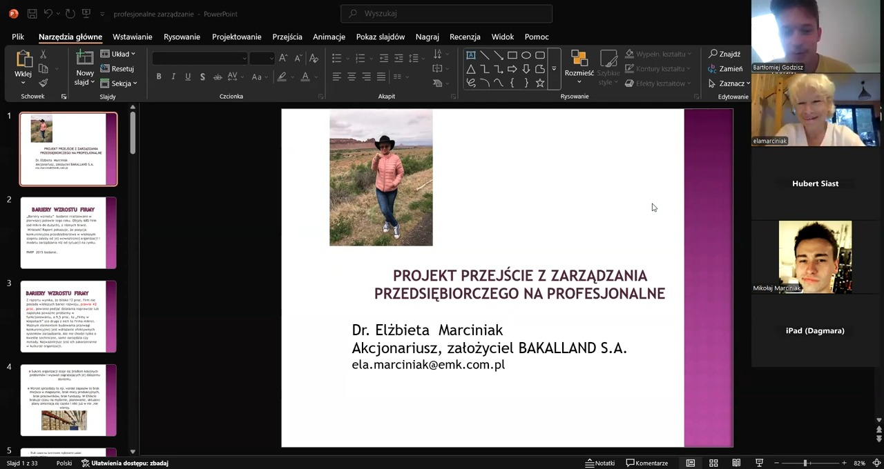Switch to Slide Sorter view
Image resolution: width=884 pixels, height=469 pixels.
coord(713,463)
